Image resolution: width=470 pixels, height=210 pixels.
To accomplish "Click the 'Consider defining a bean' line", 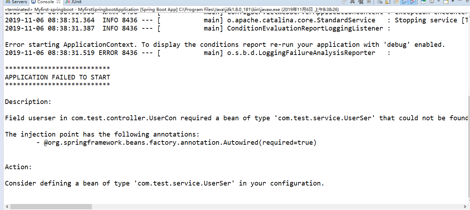I will (164, 183).
